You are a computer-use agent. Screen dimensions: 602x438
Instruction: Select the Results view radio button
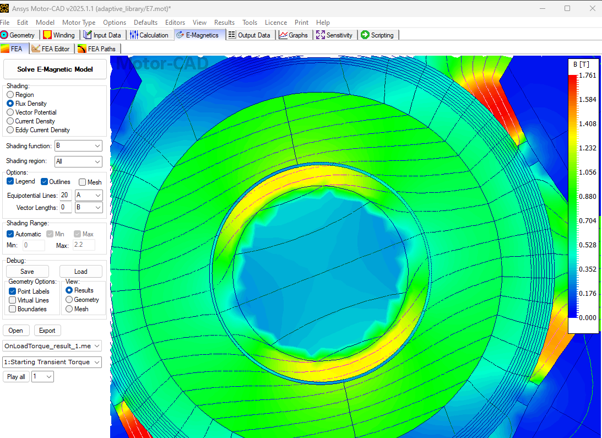[69, 290]
